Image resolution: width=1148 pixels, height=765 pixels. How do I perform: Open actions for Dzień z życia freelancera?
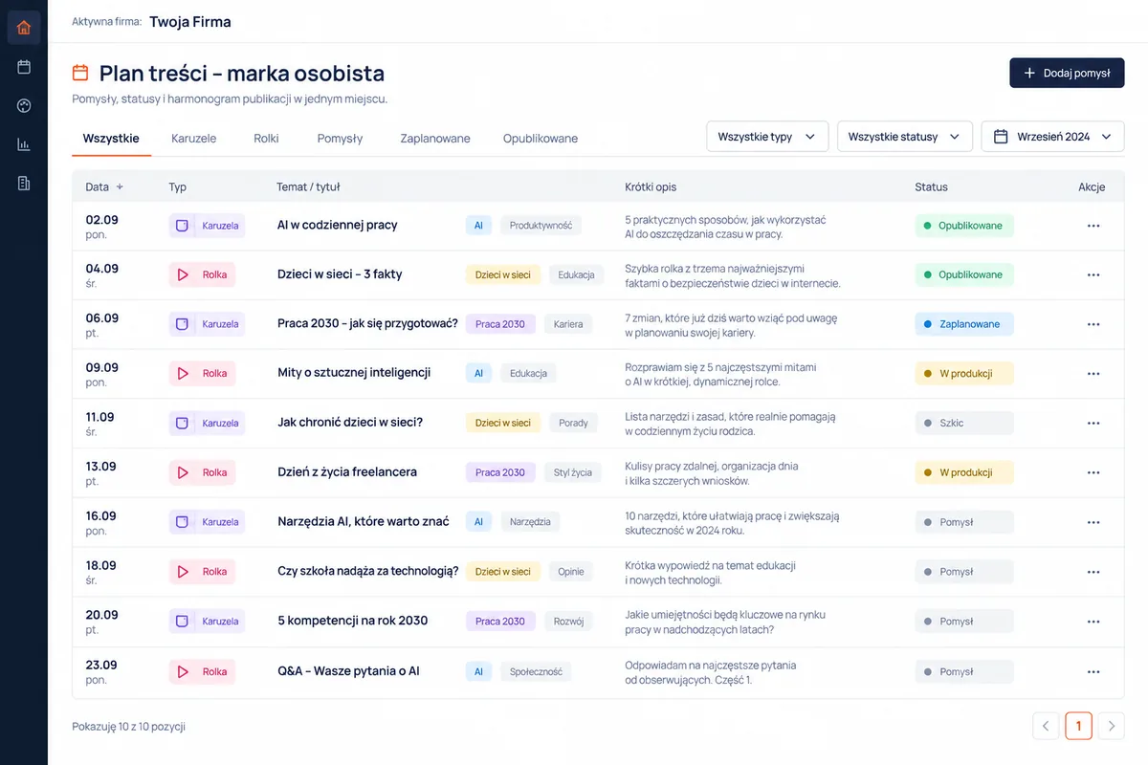tap(1093, 472)
